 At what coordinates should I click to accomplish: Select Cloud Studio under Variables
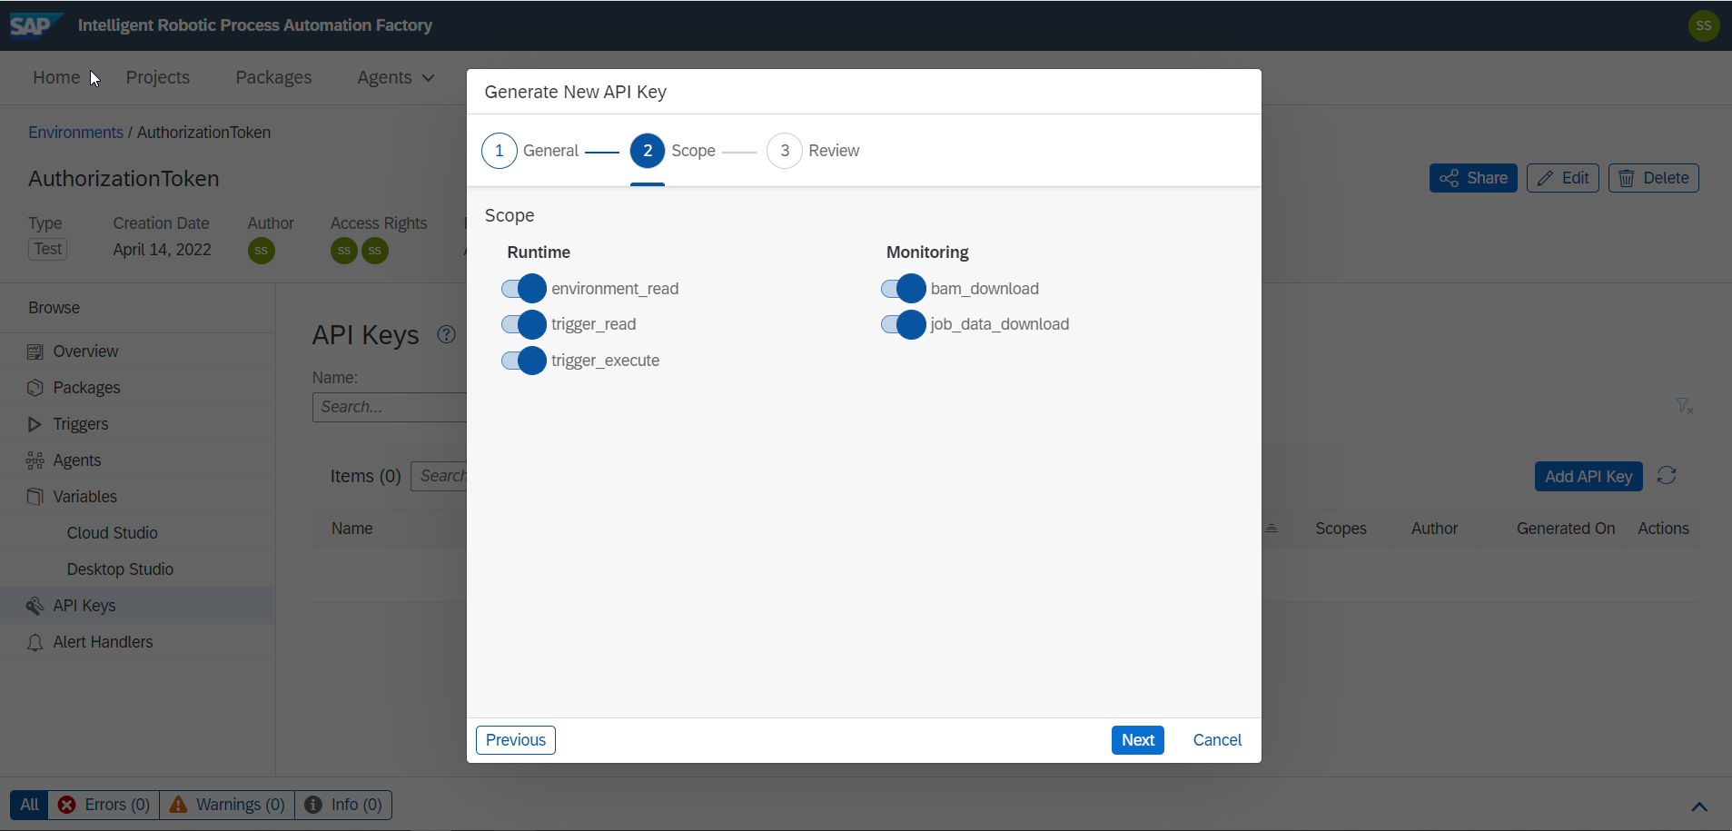point(137,533)
